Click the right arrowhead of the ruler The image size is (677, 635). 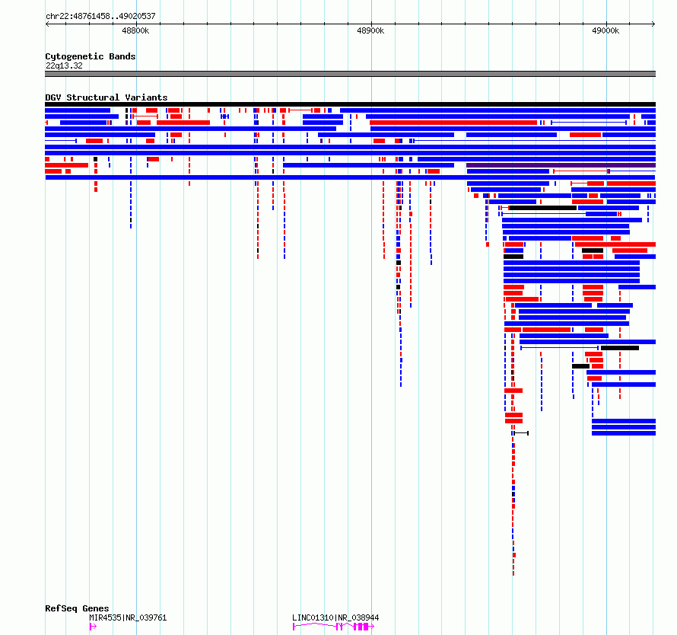point(653,24)
